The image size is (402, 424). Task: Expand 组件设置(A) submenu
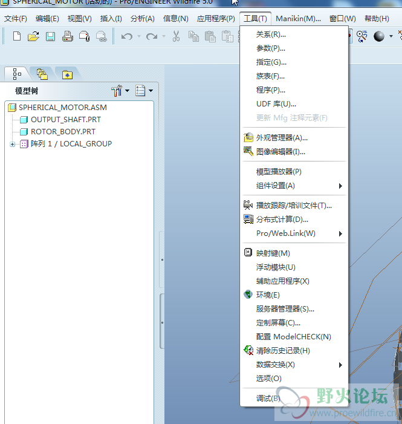pyautogui.click(x=294, y=186)
